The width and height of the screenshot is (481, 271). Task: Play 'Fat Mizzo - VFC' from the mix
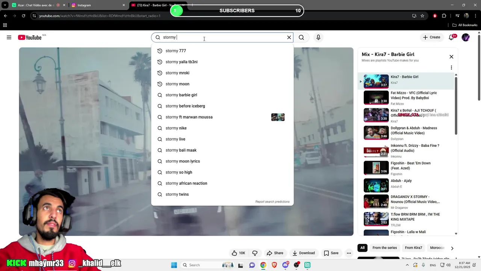click(406, 97)
